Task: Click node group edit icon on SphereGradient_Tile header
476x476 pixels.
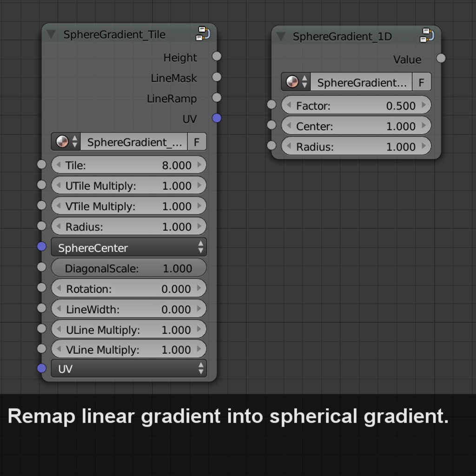Action: [x=203, y=34]
